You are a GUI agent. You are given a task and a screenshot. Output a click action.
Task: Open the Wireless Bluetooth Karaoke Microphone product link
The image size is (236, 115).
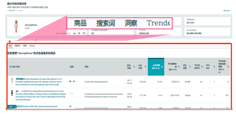(39, 82)
